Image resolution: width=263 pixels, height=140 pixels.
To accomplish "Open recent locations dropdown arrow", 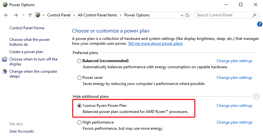I will click(23, 15).
